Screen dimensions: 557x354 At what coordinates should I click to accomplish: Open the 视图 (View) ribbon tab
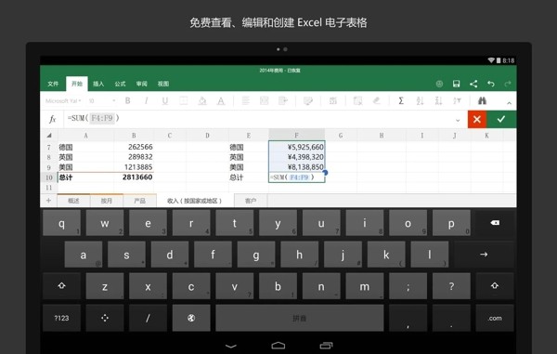coord(163,84)
